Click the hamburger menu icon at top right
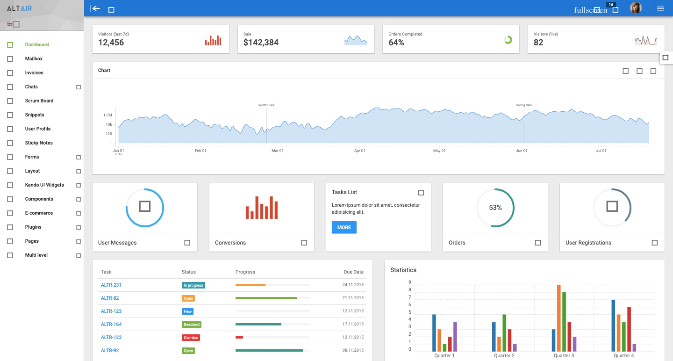673x361 pixels. pyautogui.click(x=660, y=8)
